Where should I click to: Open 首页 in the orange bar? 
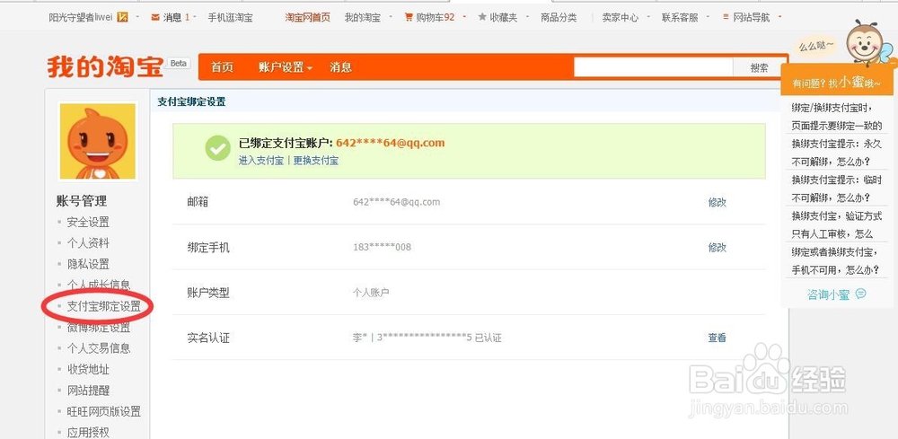tap(222, 67)
